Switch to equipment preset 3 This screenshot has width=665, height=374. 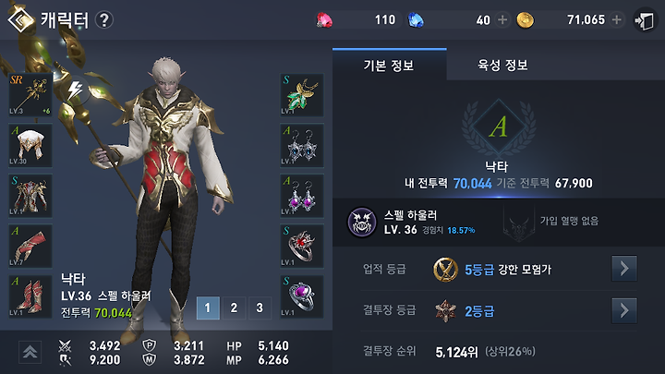(260, 308)
